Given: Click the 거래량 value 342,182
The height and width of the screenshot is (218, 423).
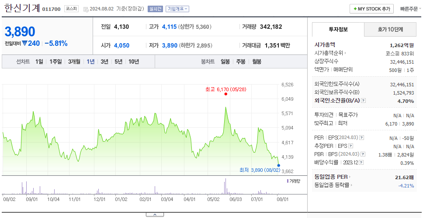Looking at the screenshot, I should pos(271,27).
